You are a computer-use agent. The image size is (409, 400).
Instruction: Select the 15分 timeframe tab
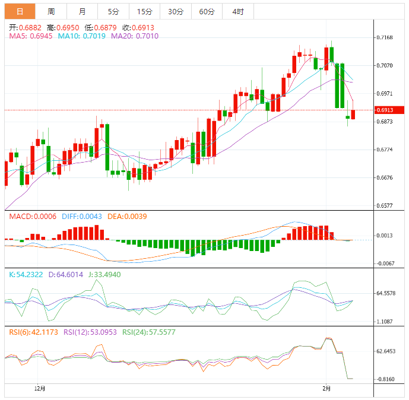point(144,11)
